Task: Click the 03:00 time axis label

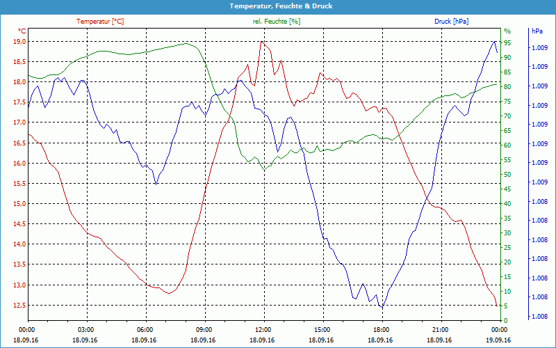Action: (x=85, y=330)
